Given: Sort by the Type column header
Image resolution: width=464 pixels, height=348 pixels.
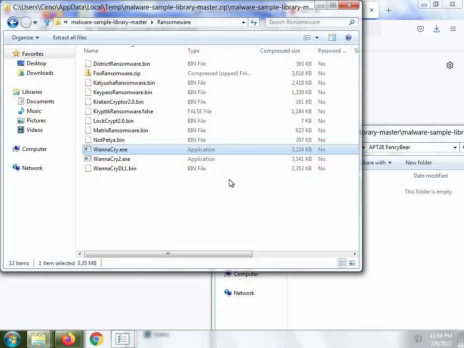Looking at the screenshot, I should click(x=193, y=51).
